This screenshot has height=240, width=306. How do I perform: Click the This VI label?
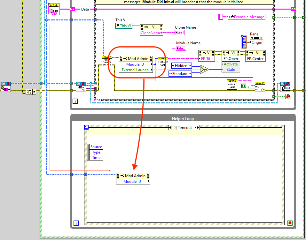[x=121, y=20]
